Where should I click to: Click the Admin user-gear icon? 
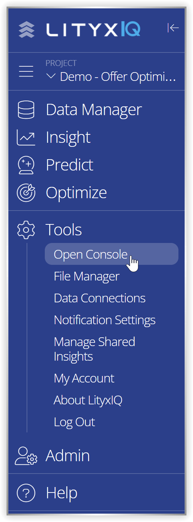click(26, 456)
